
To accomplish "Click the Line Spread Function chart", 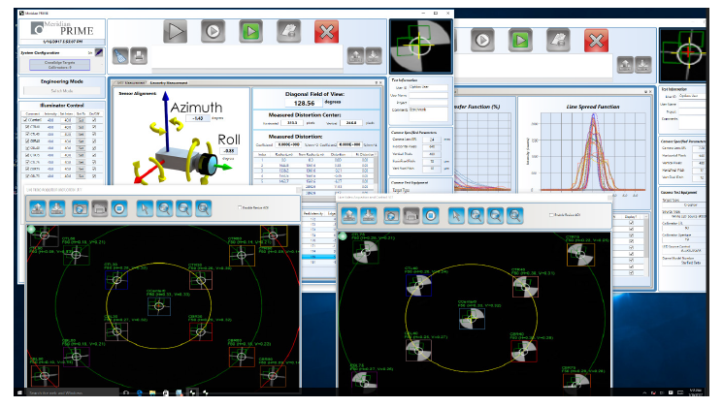I will click(x=593, y=151).
